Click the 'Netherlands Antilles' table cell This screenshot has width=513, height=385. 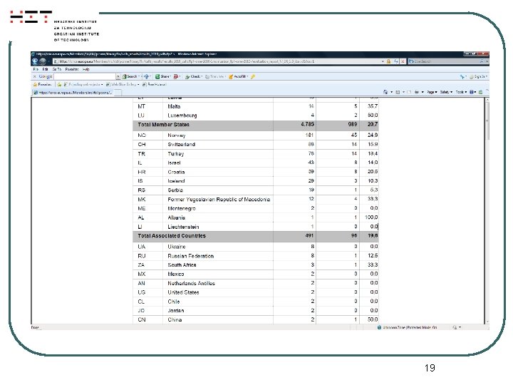191,283
